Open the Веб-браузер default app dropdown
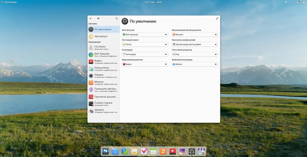 point(145,35)
